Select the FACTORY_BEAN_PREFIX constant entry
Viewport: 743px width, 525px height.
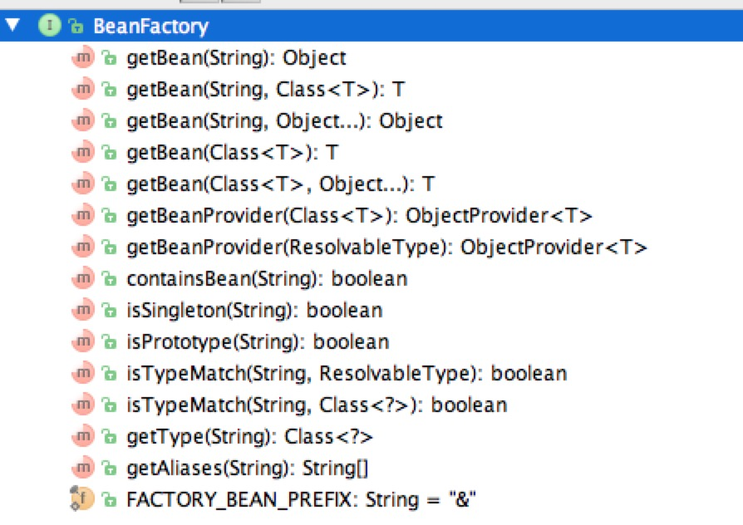pos(302,499)
